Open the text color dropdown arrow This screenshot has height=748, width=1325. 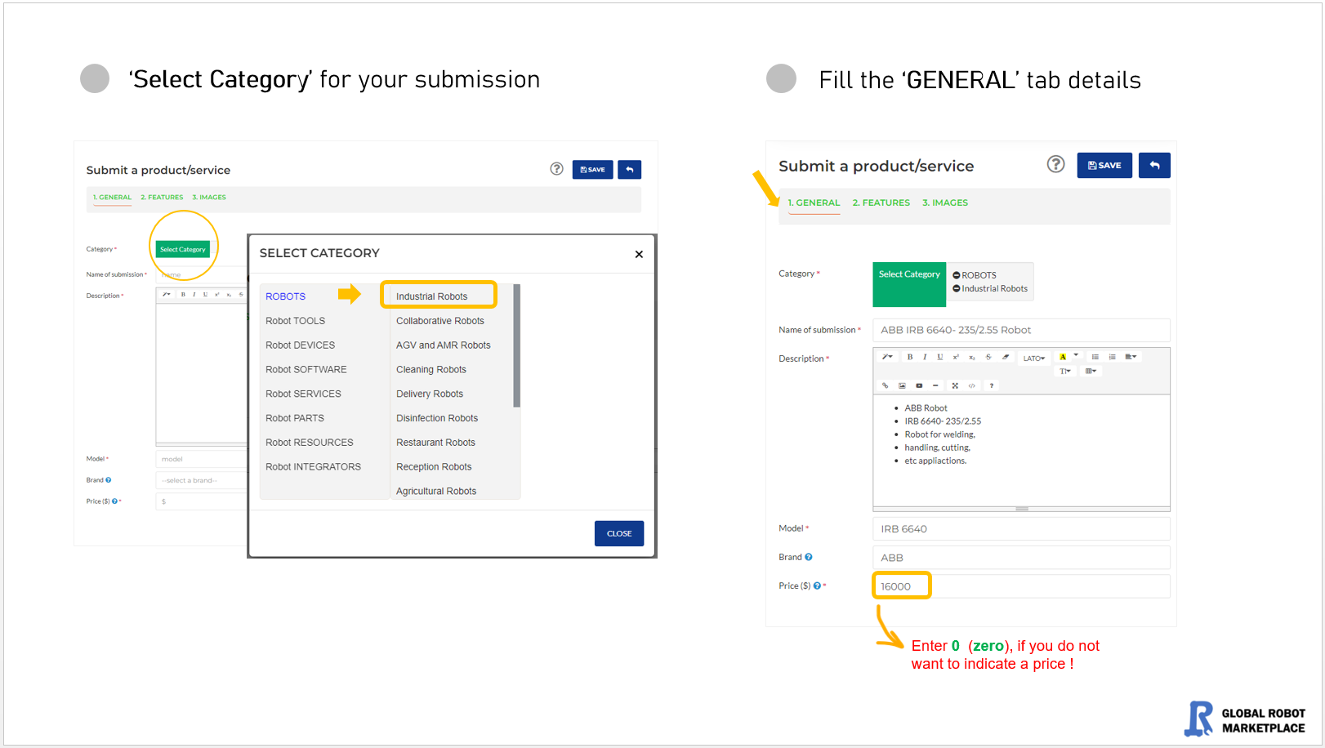pyautogui.click(x=1075, y=356)
